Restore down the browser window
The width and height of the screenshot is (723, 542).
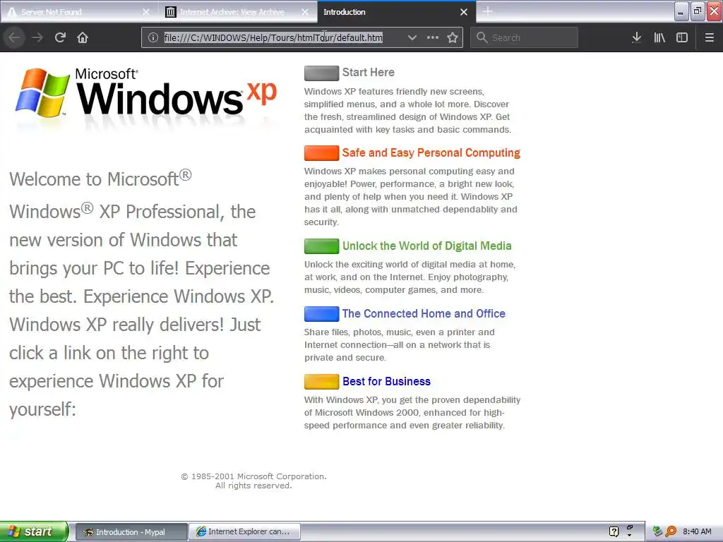click(698, 11)
